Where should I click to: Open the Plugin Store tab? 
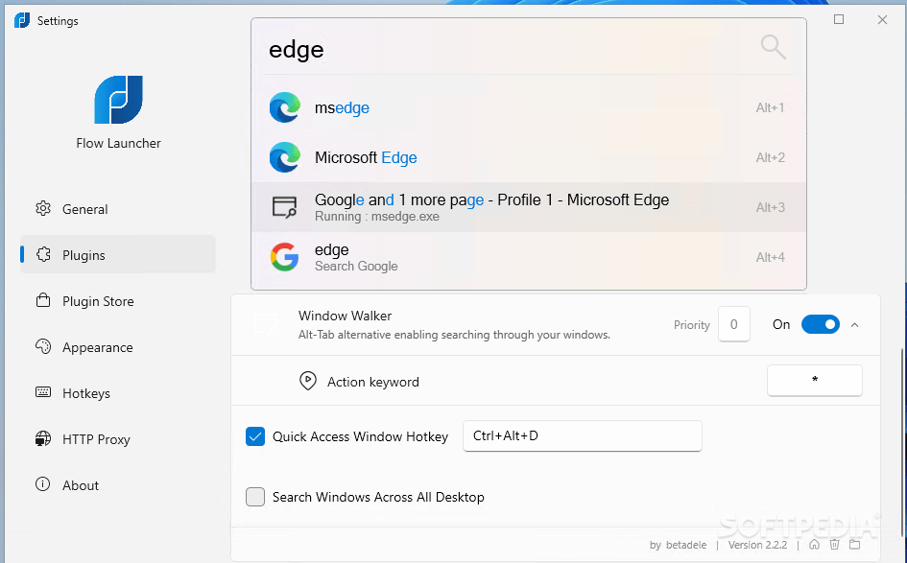(118, 300)
